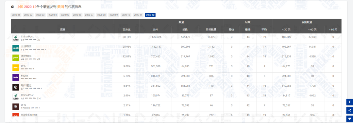Click percentage 30.11% cell

[127, 37]
